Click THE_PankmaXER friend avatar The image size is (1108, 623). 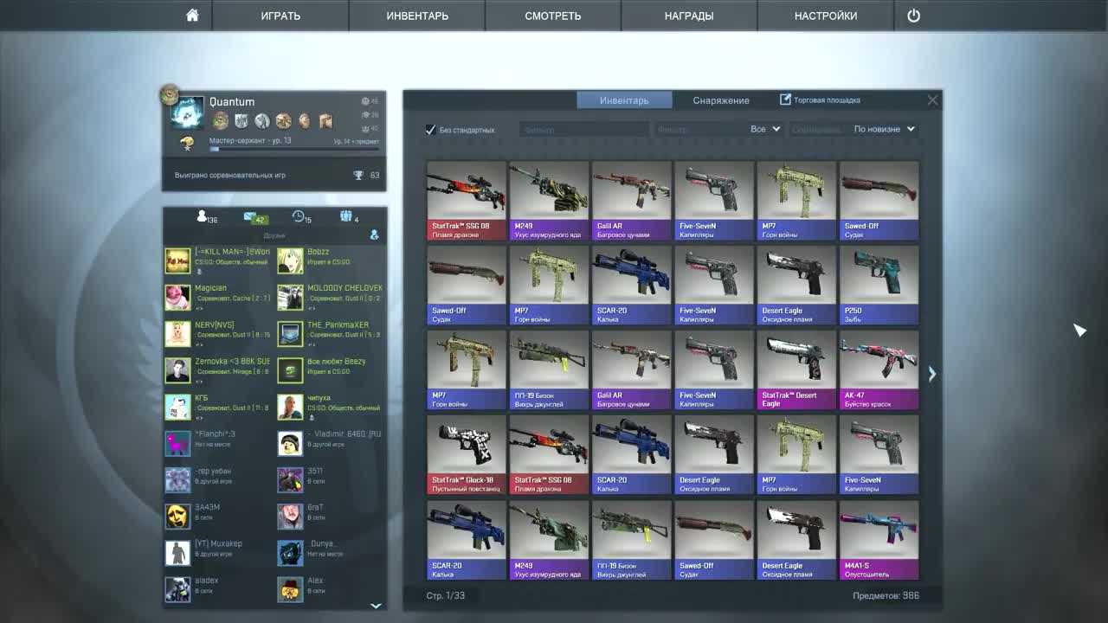(290, 333)
